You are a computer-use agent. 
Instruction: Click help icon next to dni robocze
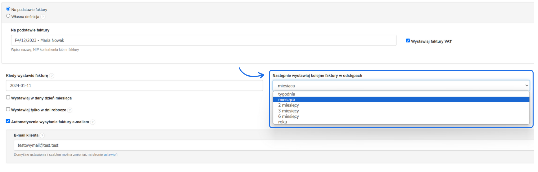pyautogui.click(x=70, y=110)
